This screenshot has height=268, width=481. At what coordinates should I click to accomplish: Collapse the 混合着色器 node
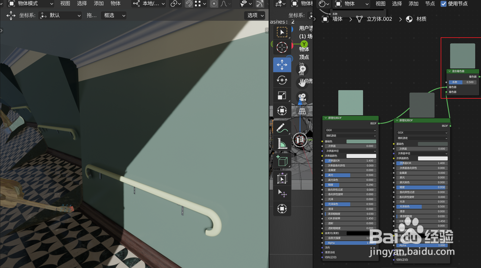[x=450, y=71]
